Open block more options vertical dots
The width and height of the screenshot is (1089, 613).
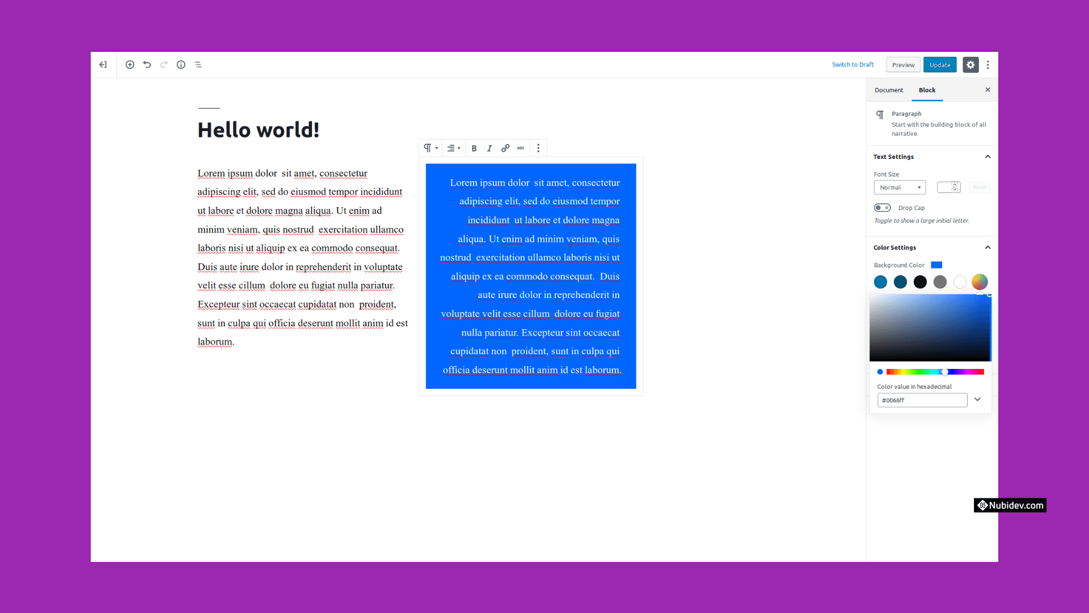tap(538, 148)
